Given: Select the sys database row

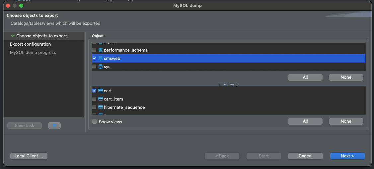Looking at the screenshot, I should 229,66.
